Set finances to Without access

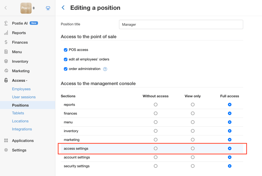coord(156,114)
